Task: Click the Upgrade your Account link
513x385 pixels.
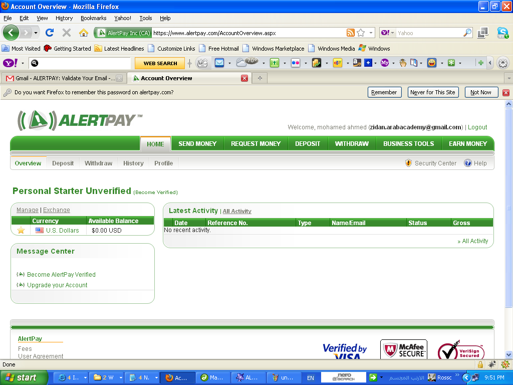Action: 57,285
